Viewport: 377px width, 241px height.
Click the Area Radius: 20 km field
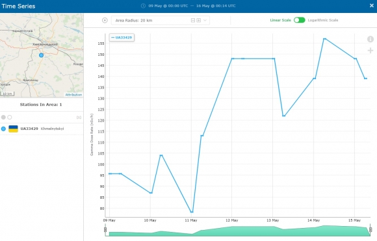click(161, 20)
